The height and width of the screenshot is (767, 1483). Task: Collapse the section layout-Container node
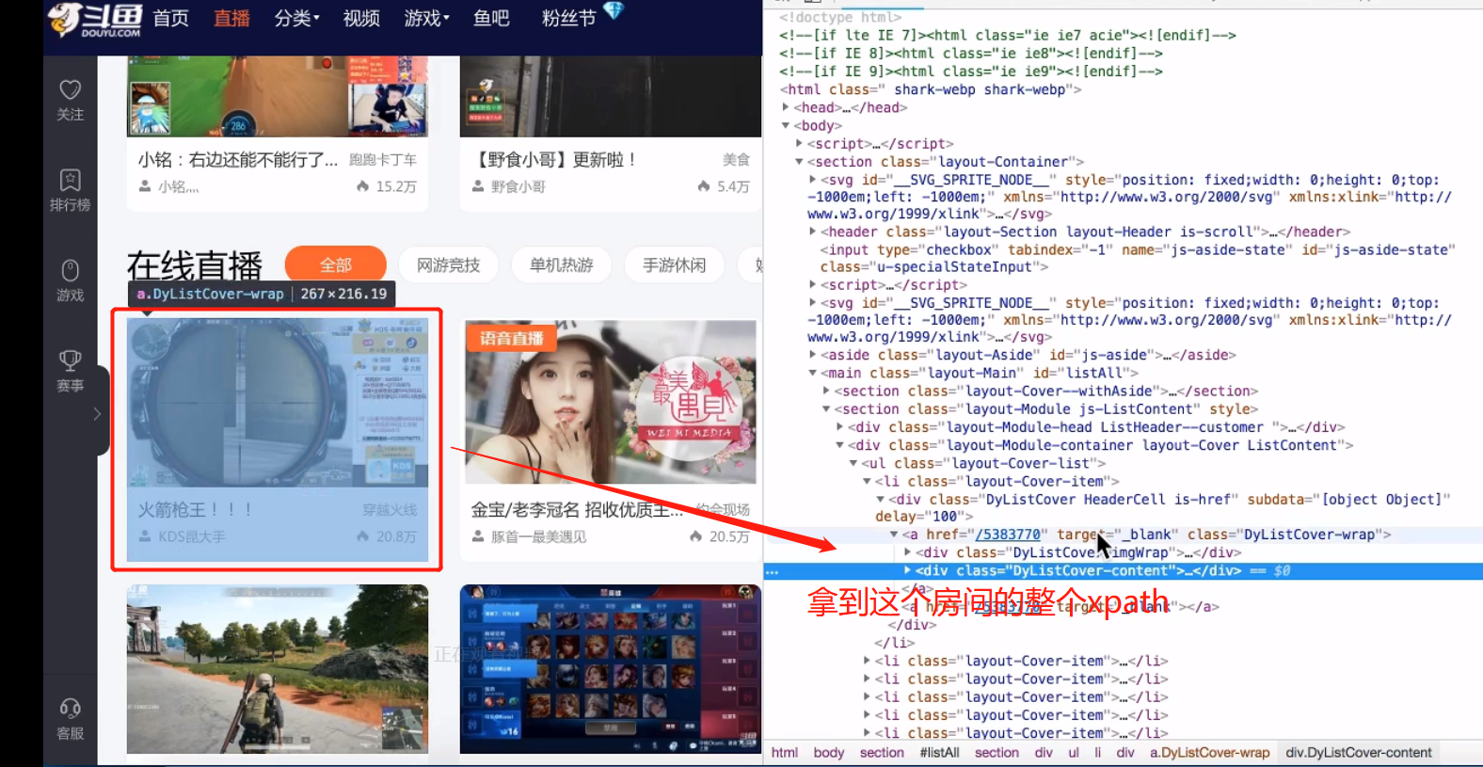(799, 161)
